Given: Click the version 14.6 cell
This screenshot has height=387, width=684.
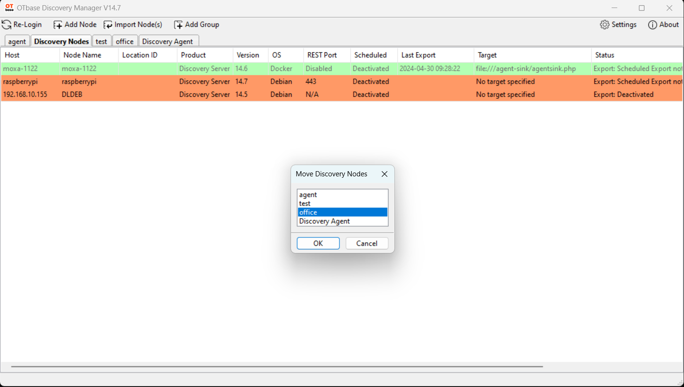Looking at the screenshot, I should pos(251,69).
